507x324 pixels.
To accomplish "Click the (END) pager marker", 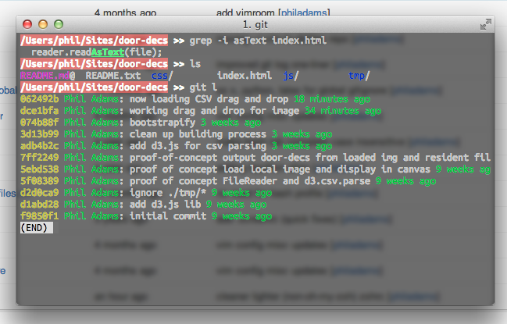I will click(37, 228).
